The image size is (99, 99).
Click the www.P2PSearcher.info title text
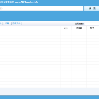[x=27, y=2]
